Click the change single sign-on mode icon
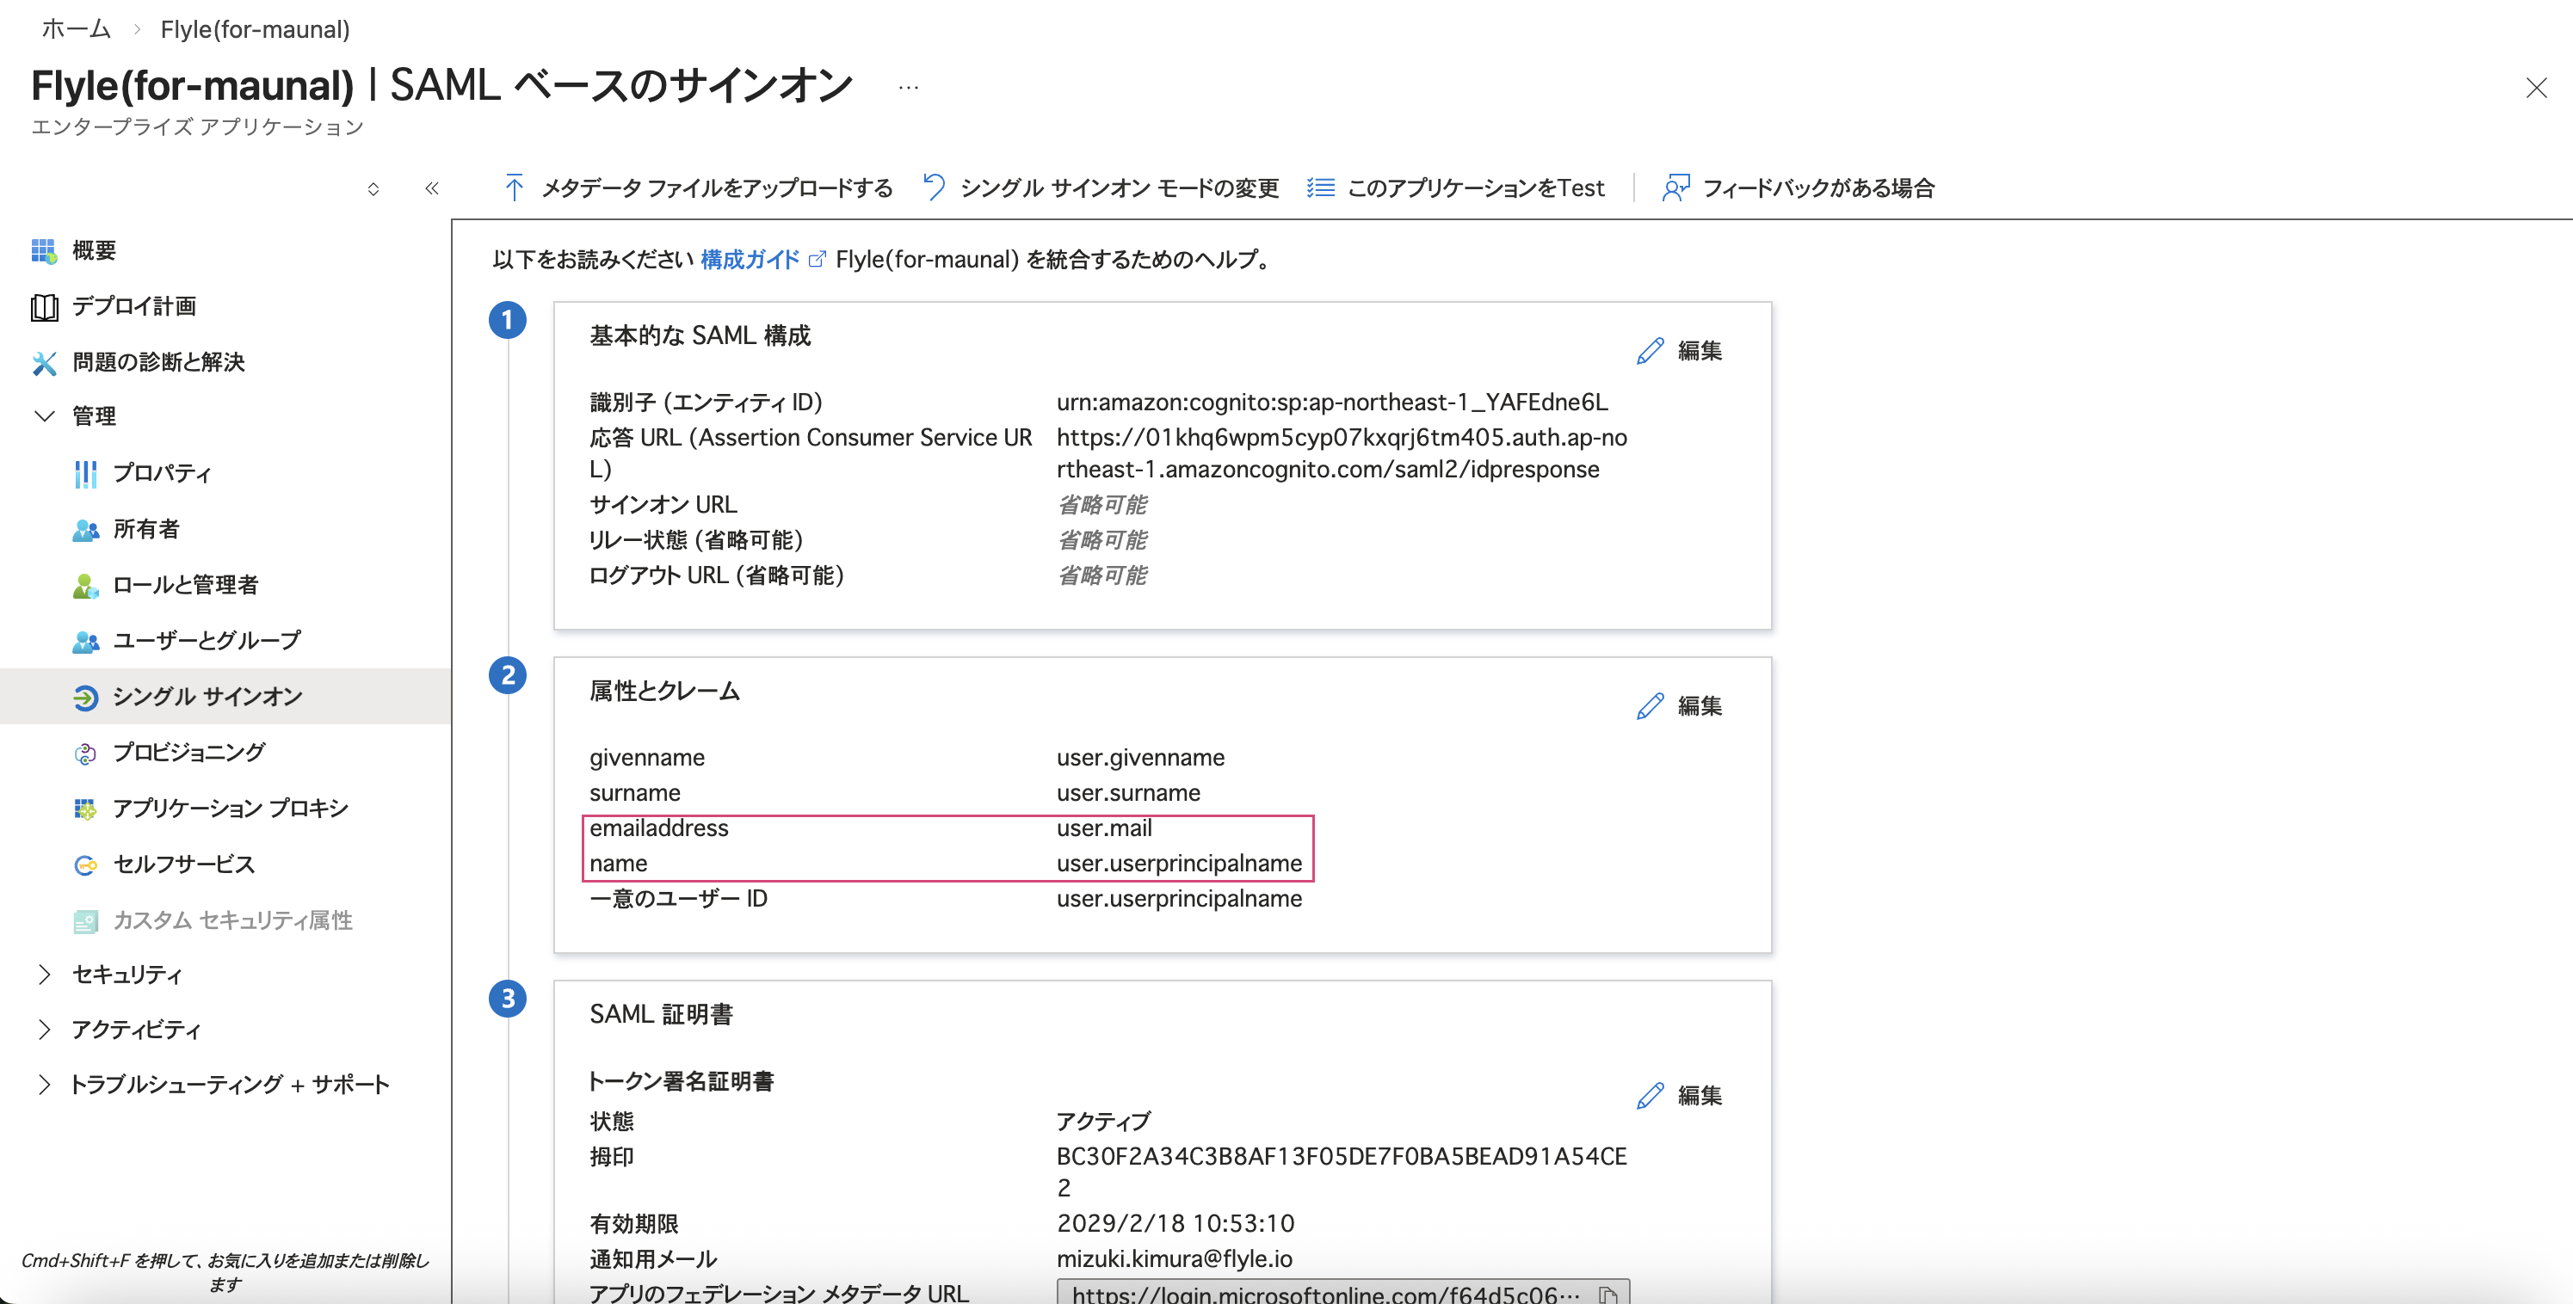Image resolution: width=2573 pixels, height=1304 pixels. [x=933, y=188]
